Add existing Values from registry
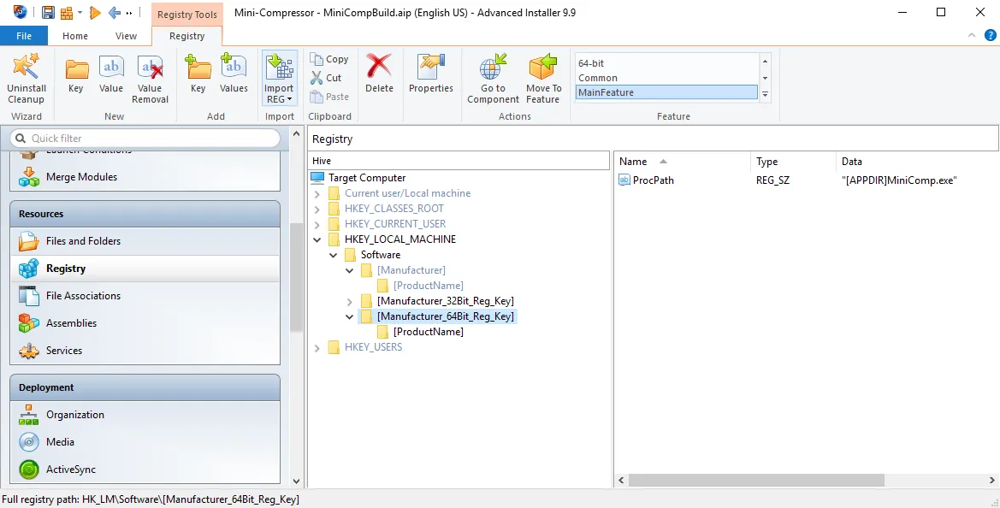 click(234, 75)
